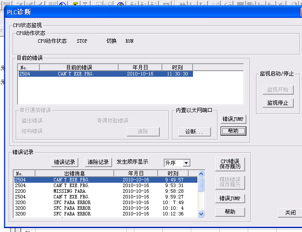This screenshot has height=232, width=302.
Task: Close the dialog with the 关闭 button
Action: pos(290,213)
